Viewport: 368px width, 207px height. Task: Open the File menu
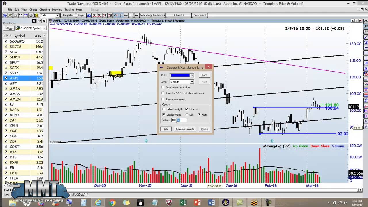(x=10, y=9)
